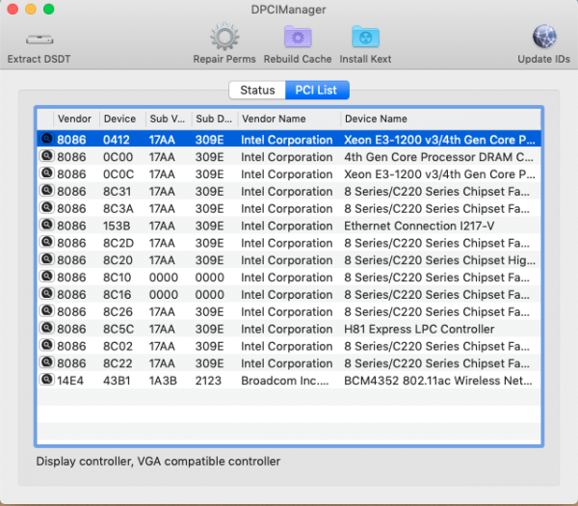This screenshot has width=578, height=506.
Task: Run Repair Perms gear icon
Action: 224,39
